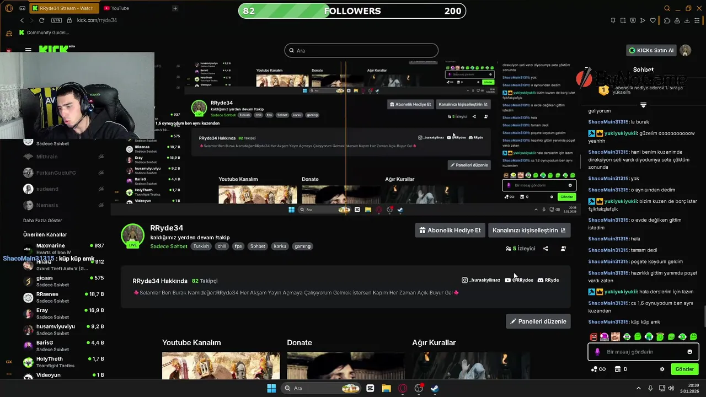Open browser search magnifier icon

pos(667,8)
